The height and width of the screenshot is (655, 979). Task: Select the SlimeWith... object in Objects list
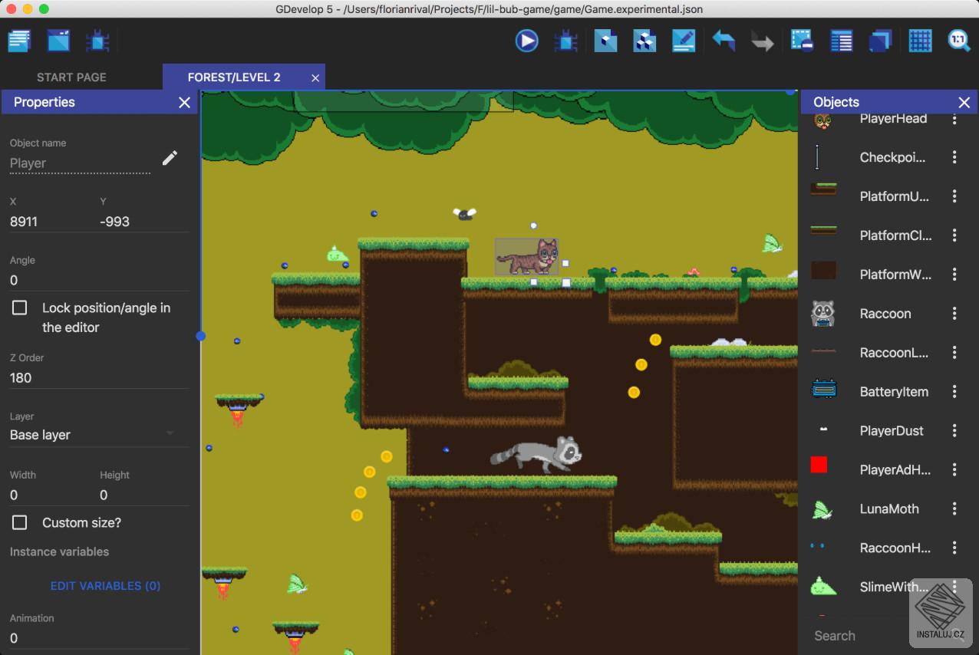click(875, 587)
